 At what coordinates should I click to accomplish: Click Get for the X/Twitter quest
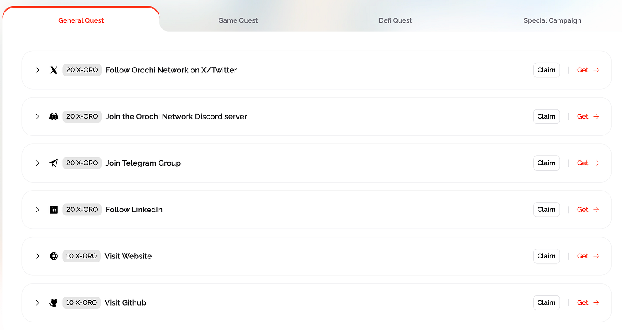tap(588, 70)
